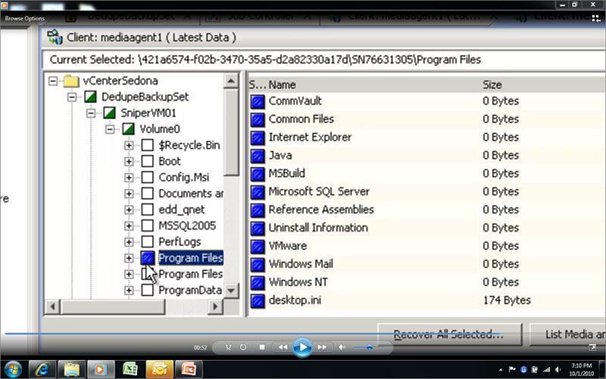Play the video with the blue Play button
The image size is (606, 379).
(302, 347)
